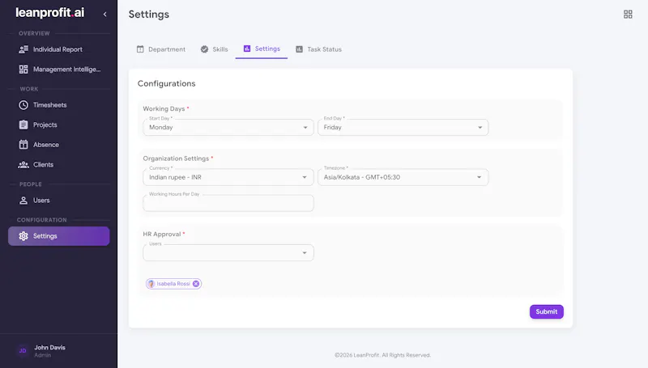The height and width of the screenshot is (368, 648).
Task: Click the Working Hours Per Day field
Action: tap(228, 203)
